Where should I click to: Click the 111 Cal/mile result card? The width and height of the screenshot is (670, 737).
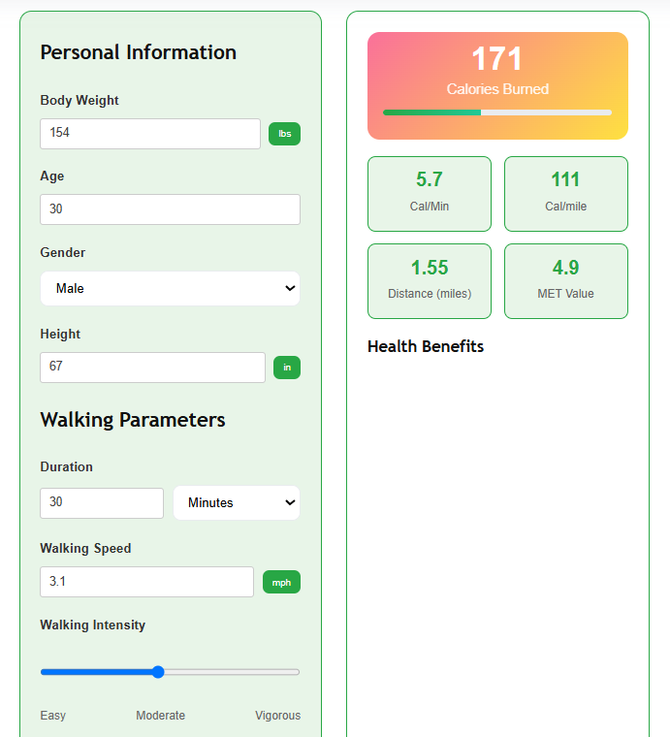pyautogui.click(x=566, y=194)
